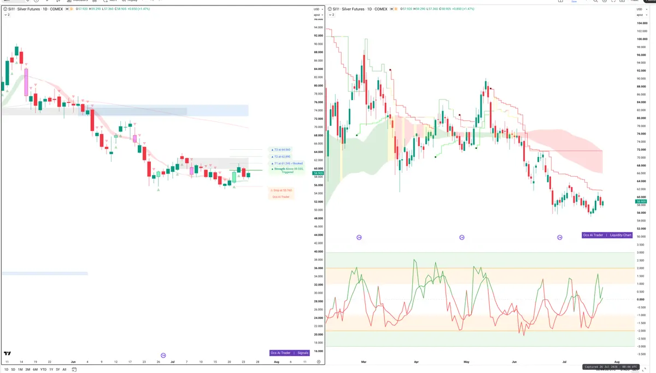Select the 5Y time range button
Screen dimensions: 656x373
click(57, 370)
